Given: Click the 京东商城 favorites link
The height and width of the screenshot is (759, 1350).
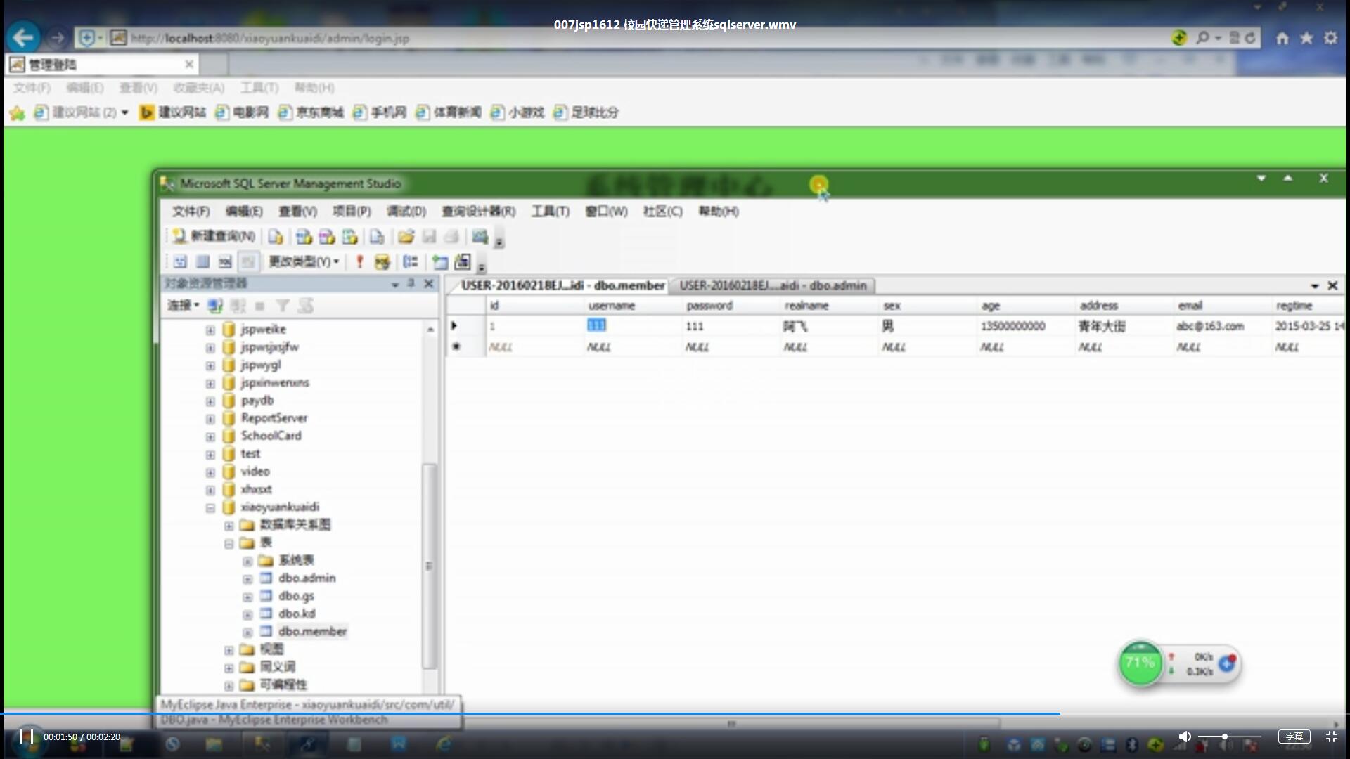Looking at the screenshot, I should [311, 112].
